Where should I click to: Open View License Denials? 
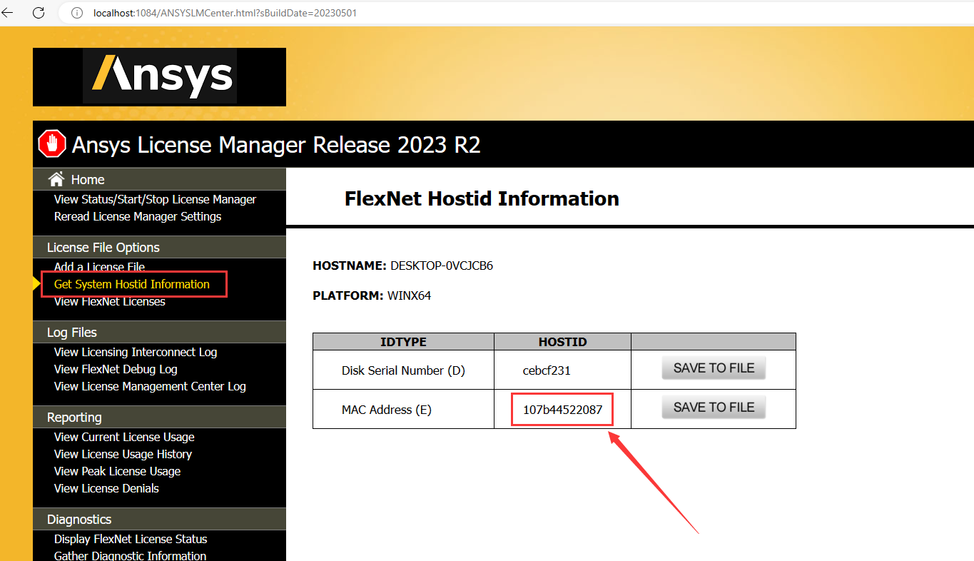(x=106, y=488)
